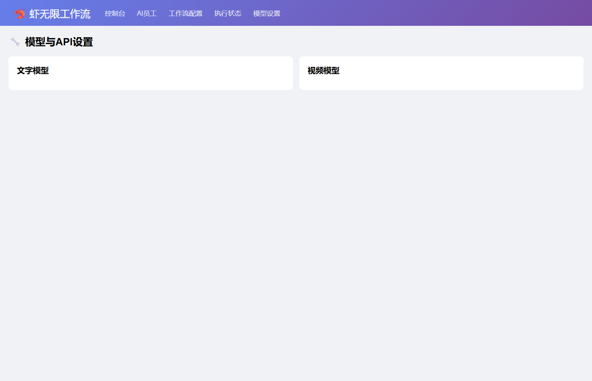Select 模型设置 in the navigation bar
This screenshot has height=381, width=592.
267,14
